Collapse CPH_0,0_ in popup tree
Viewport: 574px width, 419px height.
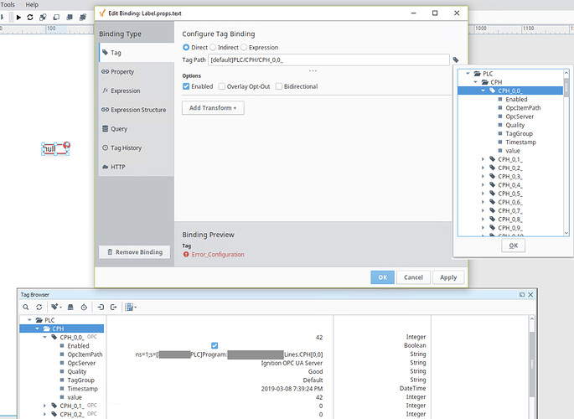coord(484,91)
